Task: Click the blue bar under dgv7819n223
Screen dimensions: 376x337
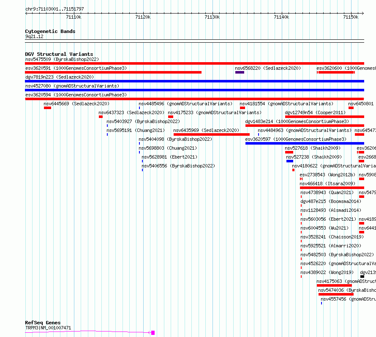Action: point(194,81)
